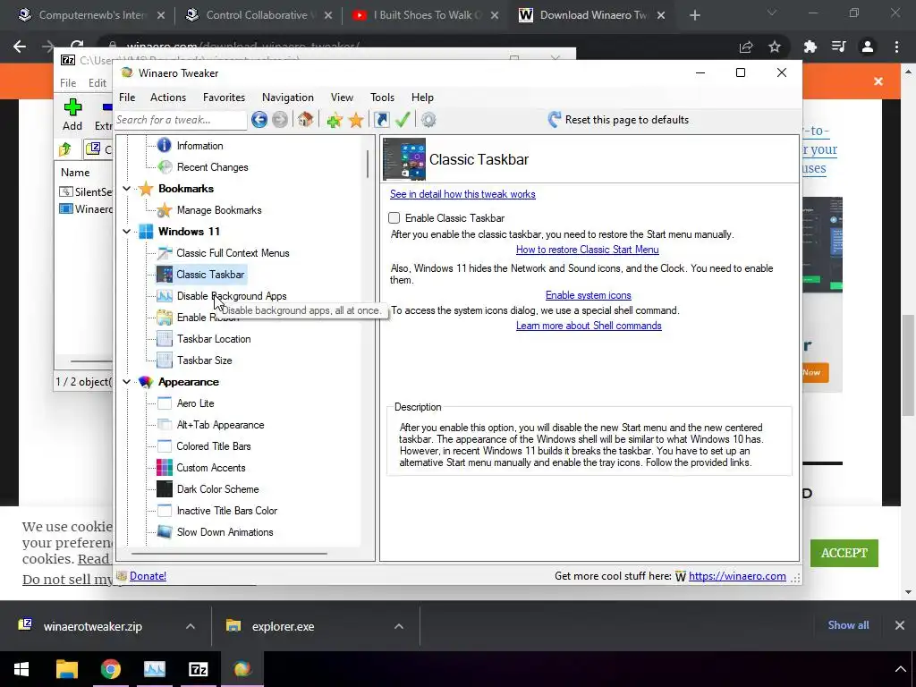Select the Information tree item
The height and width of the screenshot is (687, 916).
click(199, 146)
